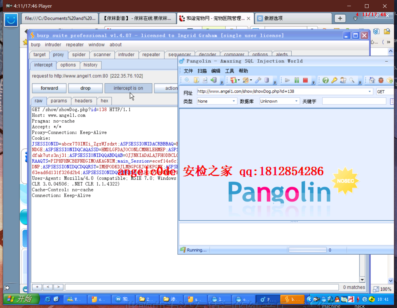Switch to the Burp 'spider' tab
Viewport: 397px width, 308px height.
click(x=79, y=55)
